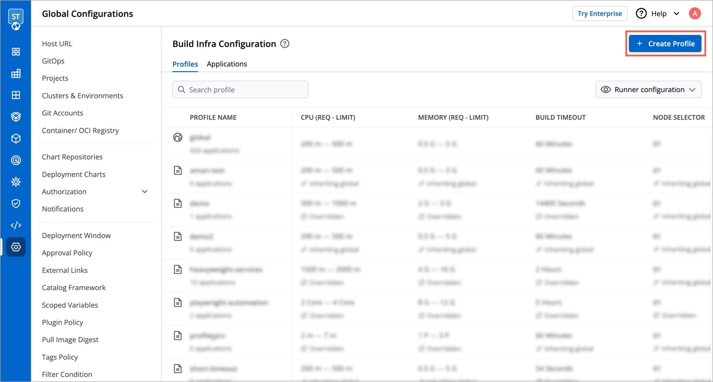The width and height of the screenshot is (713, 382).
Task: Open the Help dropdown menu
Action: pyautogui.click(x=658, y=13)
